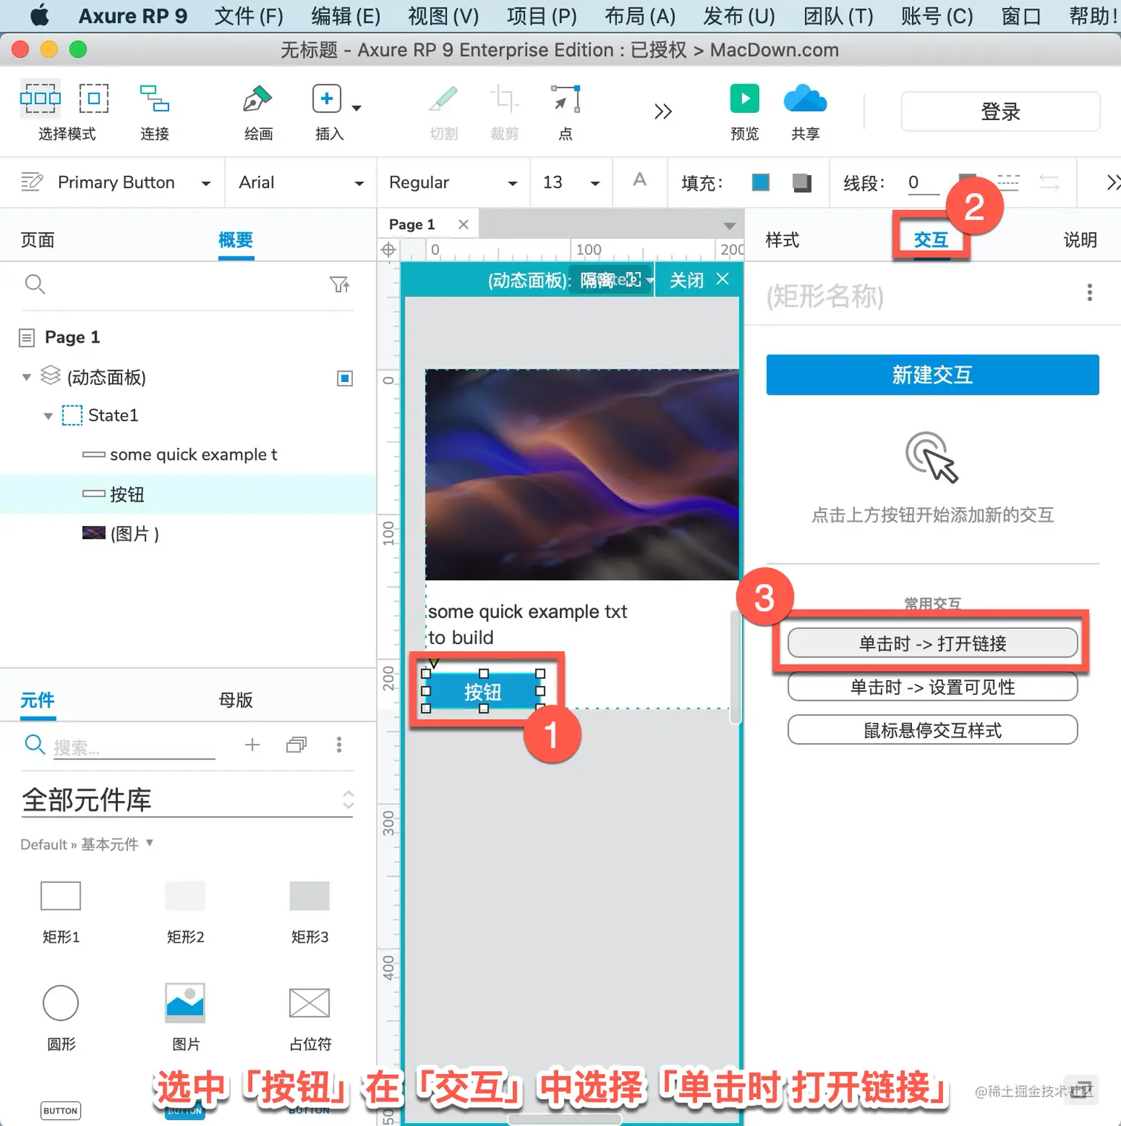Select the nebula image on canvas
Viewport: 1121px width, 1126px height.
click(x=582, y=475)
